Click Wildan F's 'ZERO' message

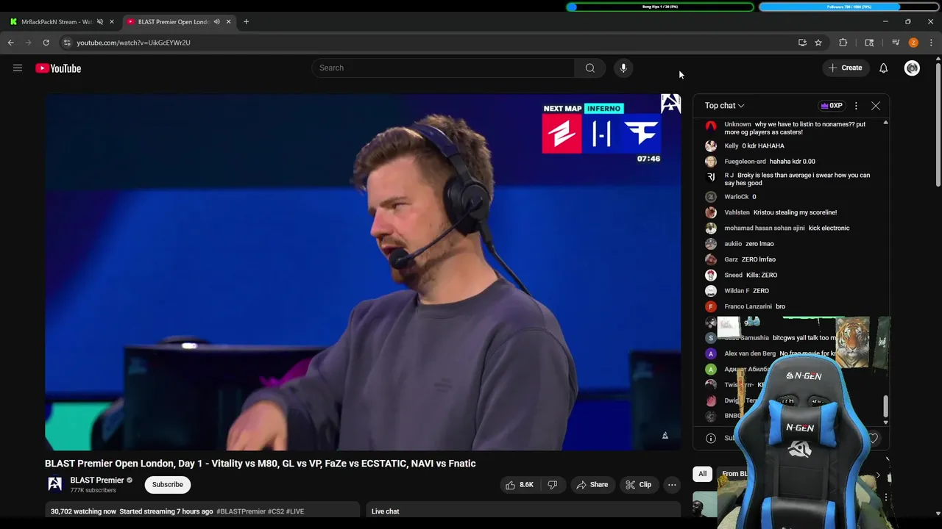761,291
